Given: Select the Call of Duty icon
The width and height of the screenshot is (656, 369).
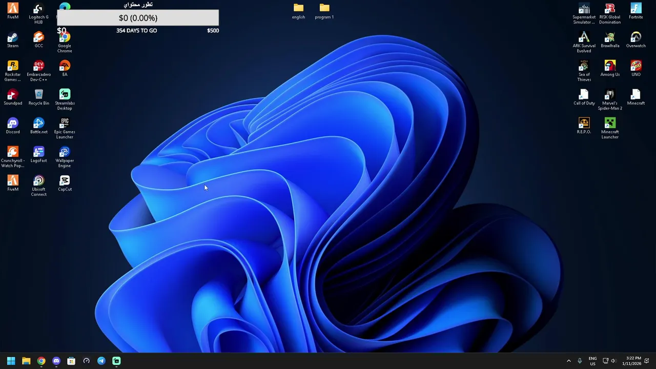Looking at the screenshot, I should point(584,97).
